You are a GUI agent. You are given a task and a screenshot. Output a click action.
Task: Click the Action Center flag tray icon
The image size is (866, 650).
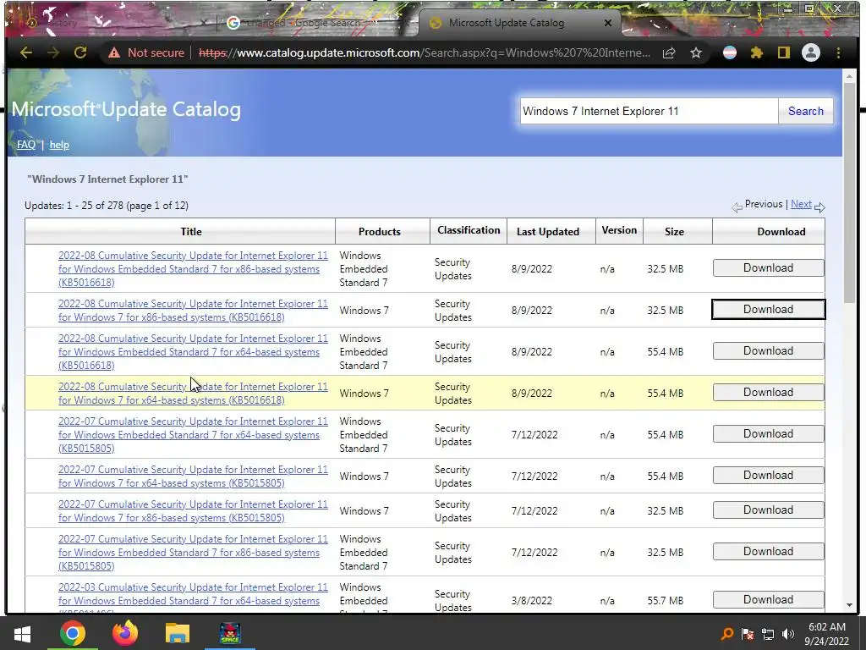pos(748,634)
